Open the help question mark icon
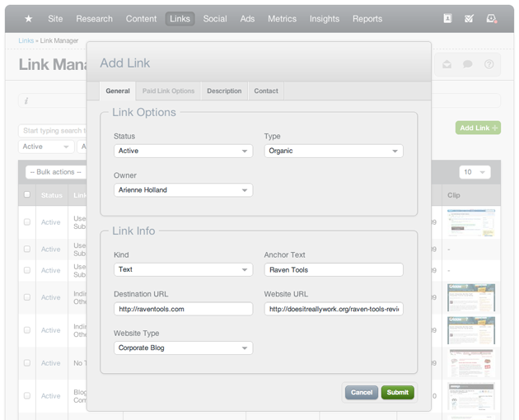519x420 pixels. 489,64
